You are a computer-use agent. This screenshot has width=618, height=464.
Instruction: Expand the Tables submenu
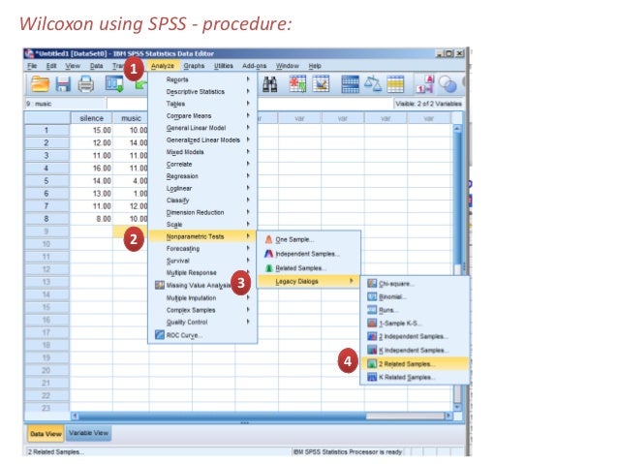point(202,104)
